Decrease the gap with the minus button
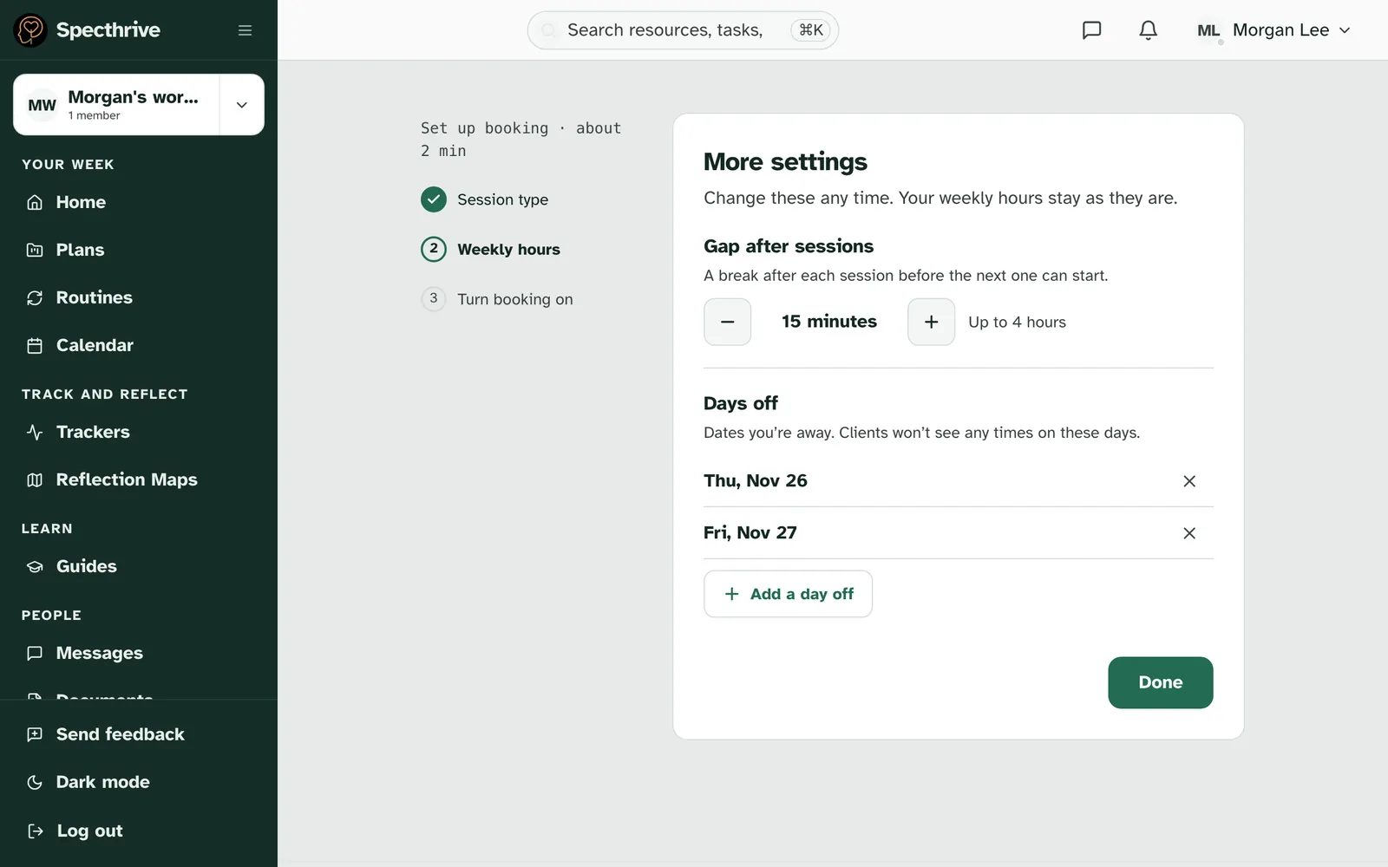 coord(728,322)
